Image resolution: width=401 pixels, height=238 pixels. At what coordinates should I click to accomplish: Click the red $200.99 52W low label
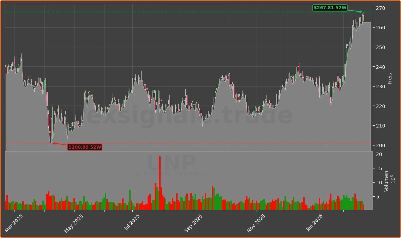85,147
